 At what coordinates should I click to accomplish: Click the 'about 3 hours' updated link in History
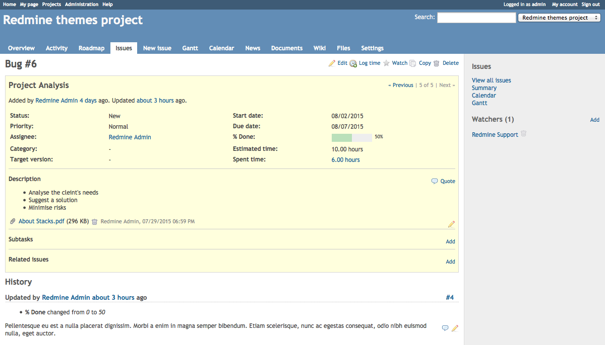(113, 298)
